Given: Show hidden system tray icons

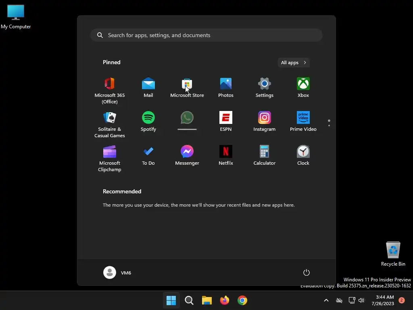Looking at the screenshot, I should click(326, 300).
